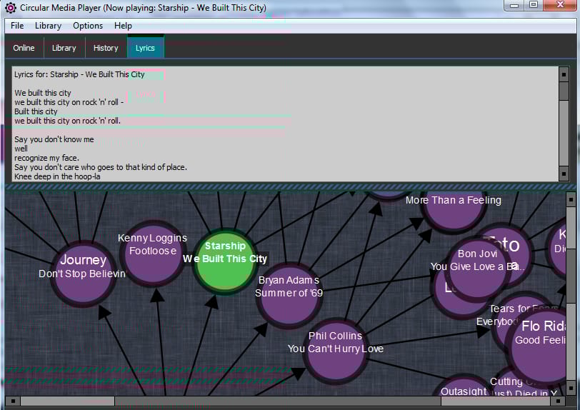Viewport: 580px width, 410px height.
Task: Select the Outasight node
Action: point(464,386)
